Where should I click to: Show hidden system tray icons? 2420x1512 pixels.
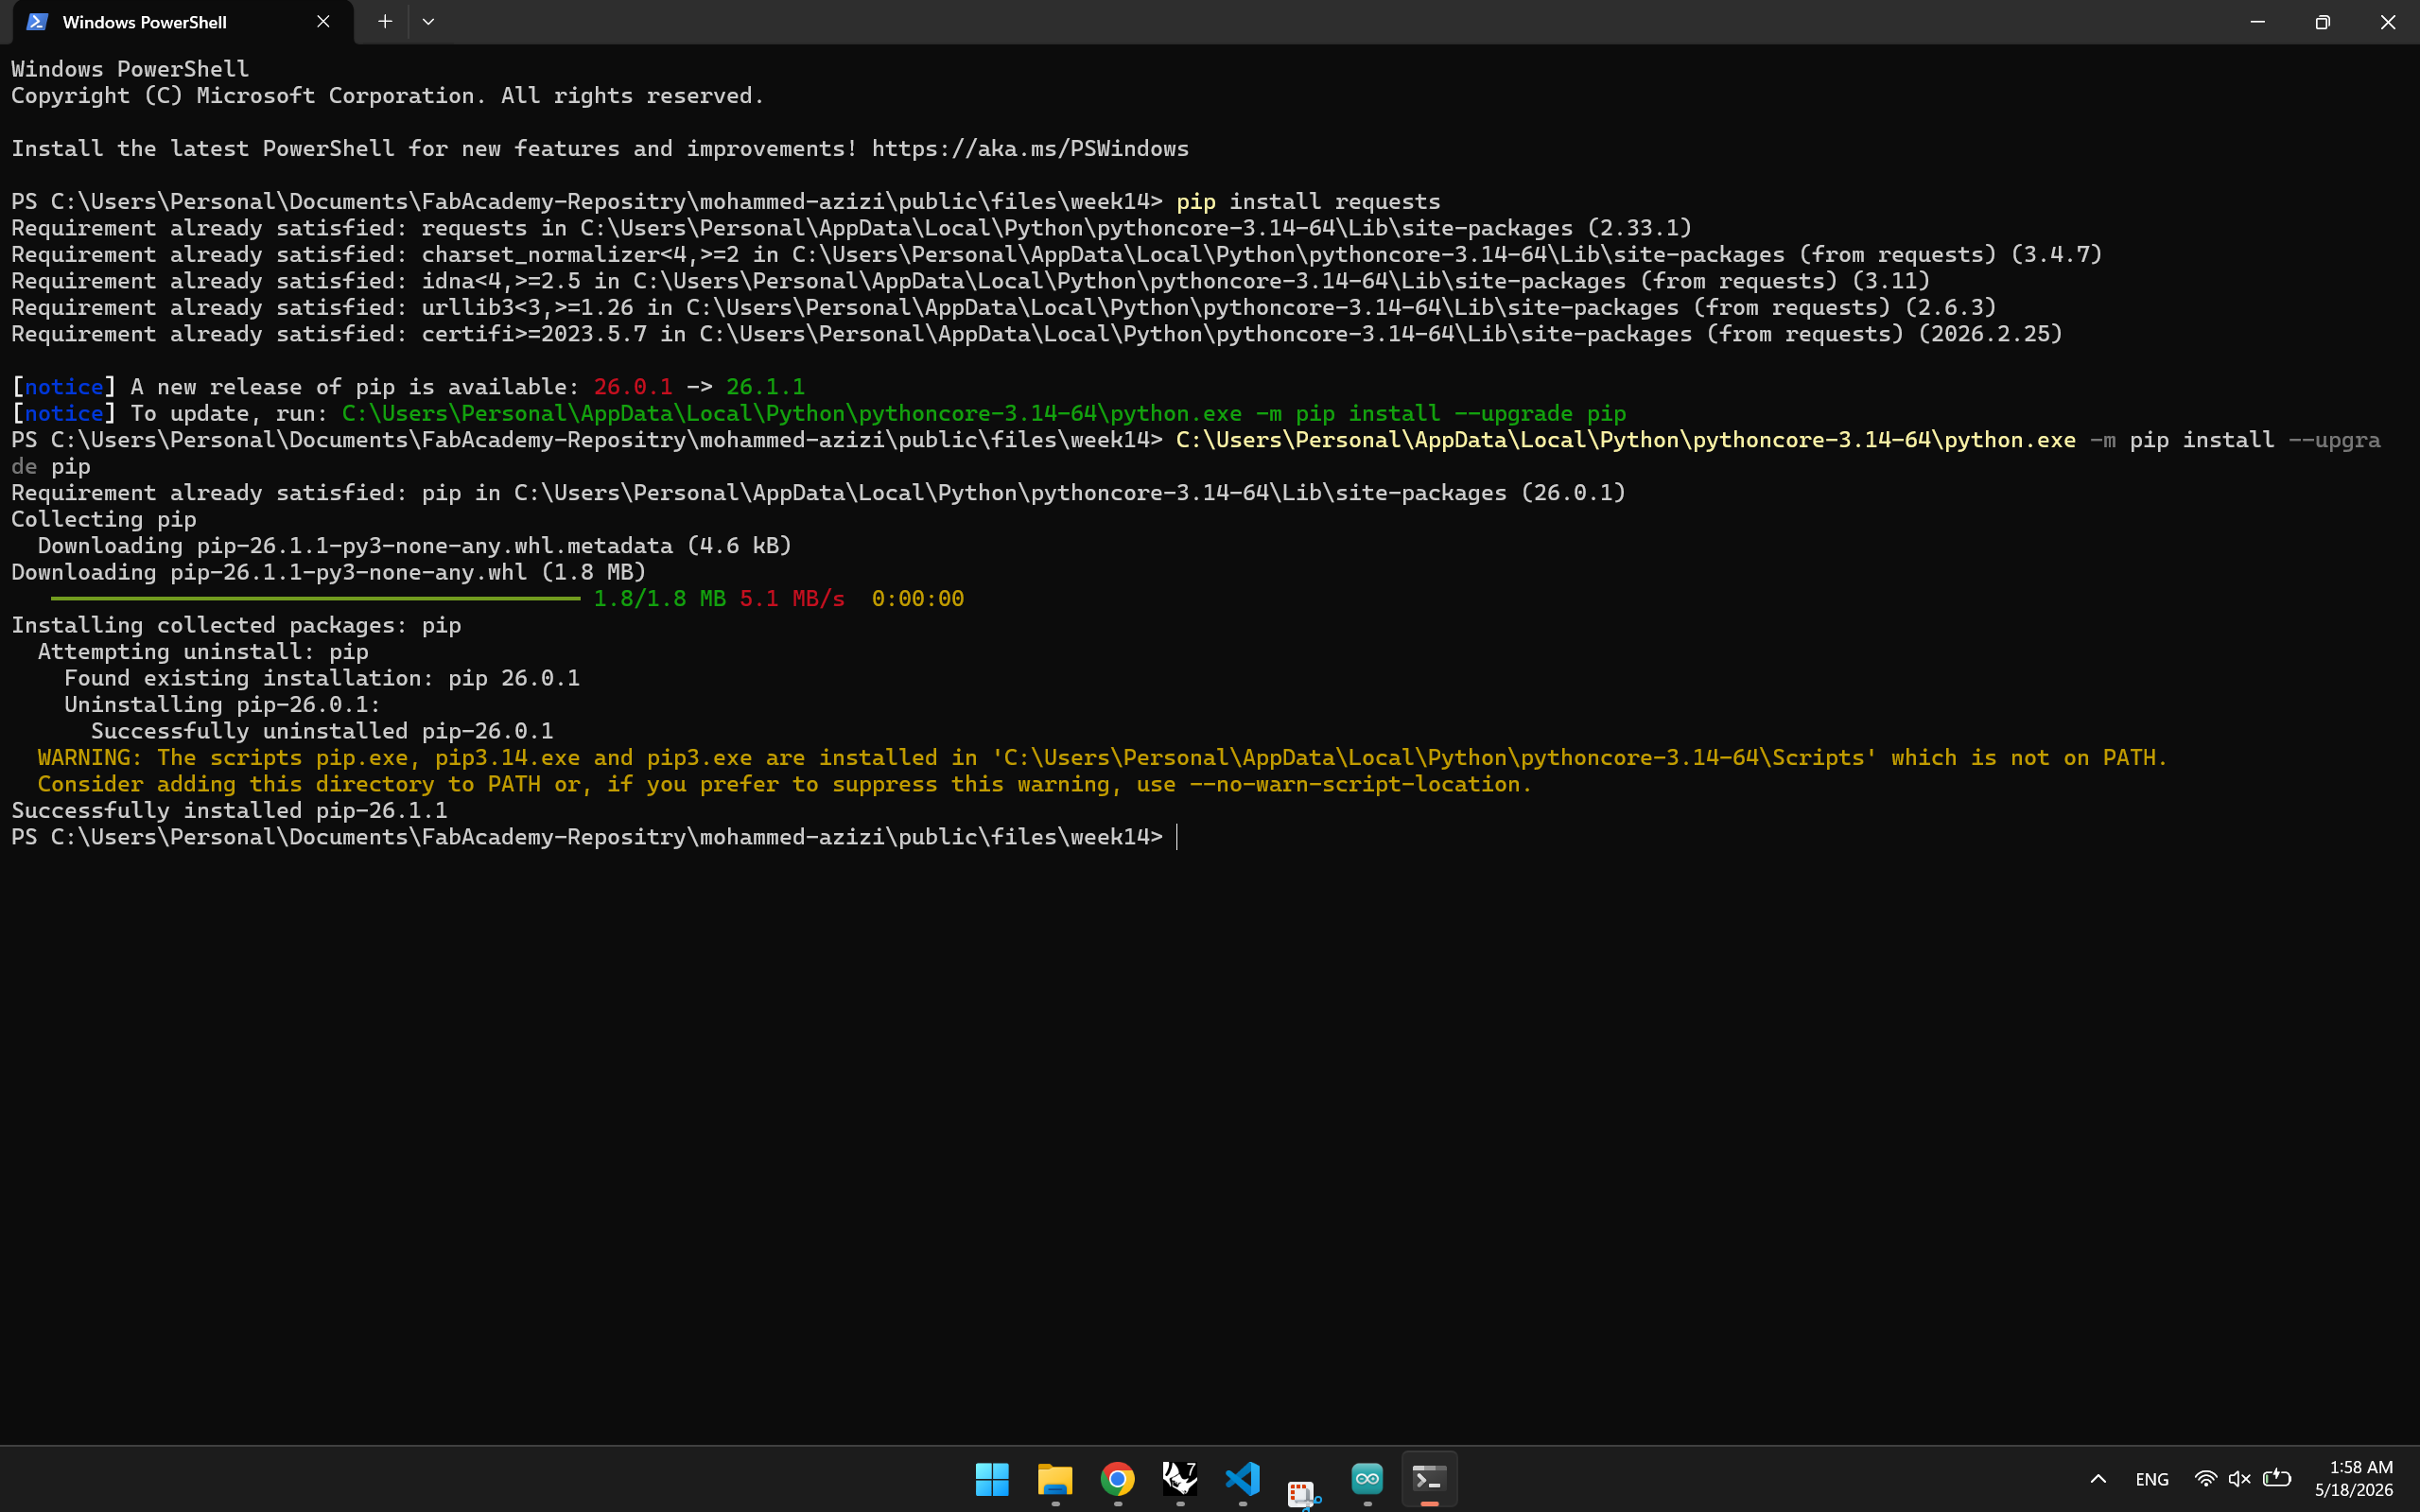[2098, 1478]
